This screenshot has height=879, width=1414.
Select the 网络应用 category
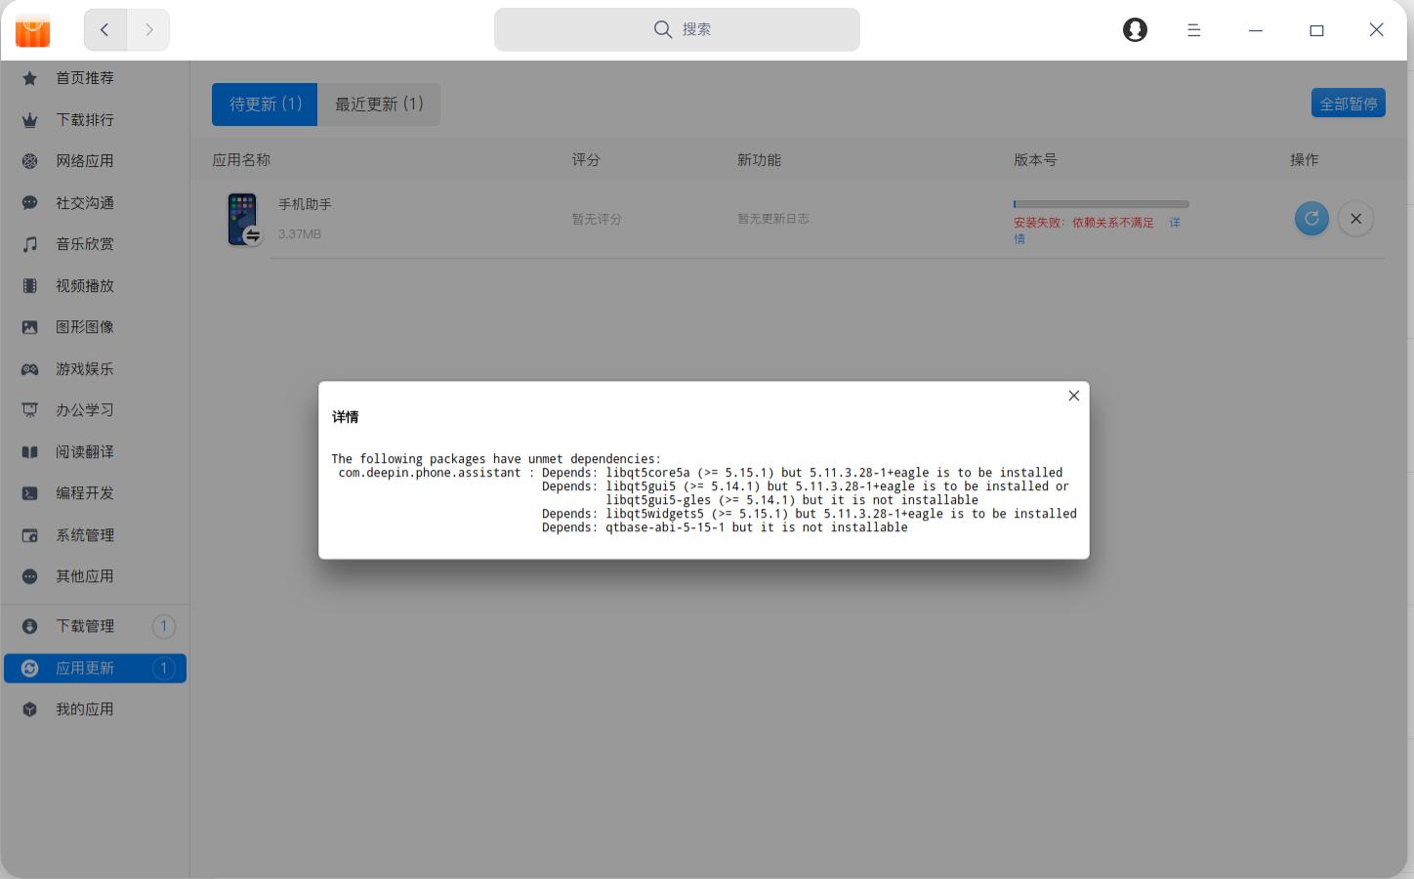click(x=94, y=161)
